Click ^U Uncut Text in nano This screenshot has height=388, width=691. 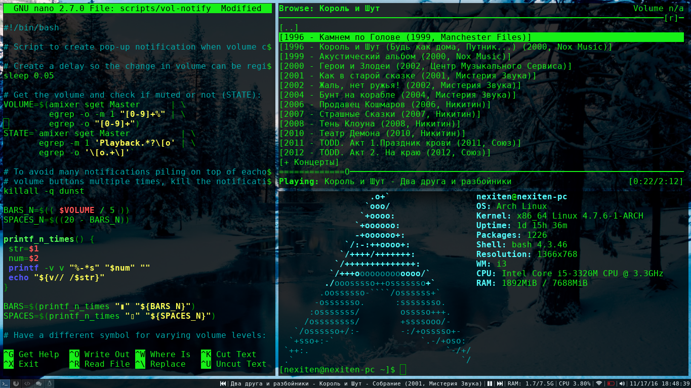pyautogui.click(x=234, y=364)
